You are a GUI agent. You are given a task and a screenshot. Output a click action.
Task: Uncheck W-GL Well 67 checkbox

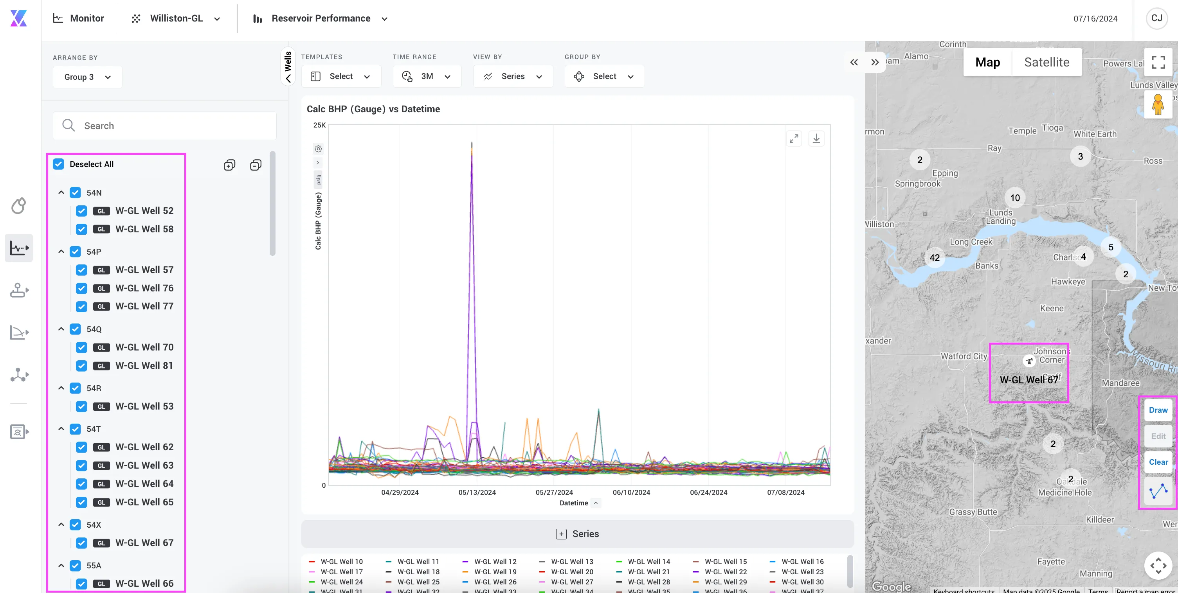[x=81, y=543]
